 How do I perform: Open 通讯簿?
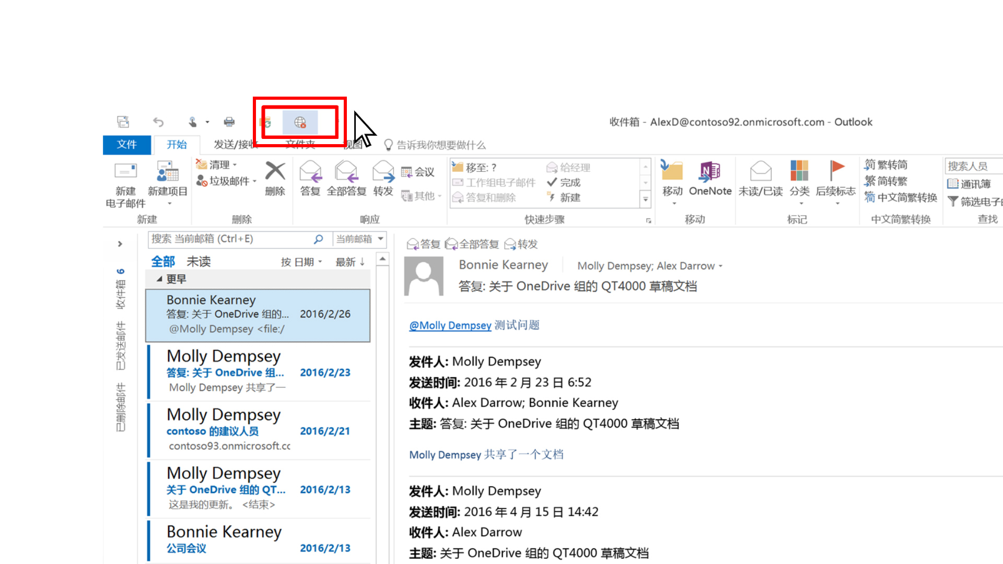tap(969, 184)
